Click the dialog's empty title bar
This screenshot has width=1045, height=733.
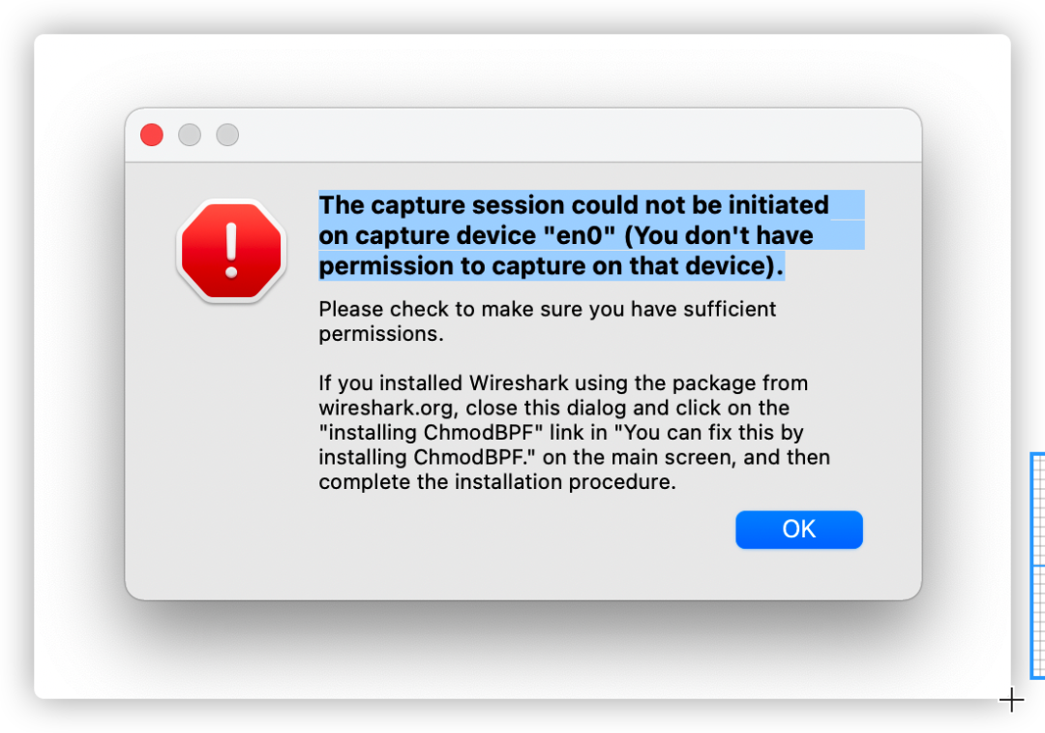[x=573, y=136]
